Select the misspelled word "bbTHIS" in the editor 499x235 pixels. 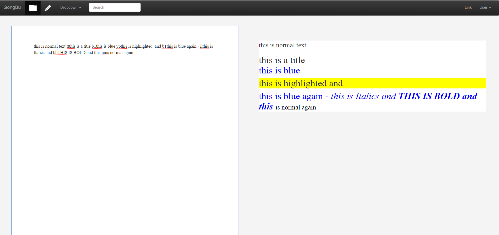[60, 53]
